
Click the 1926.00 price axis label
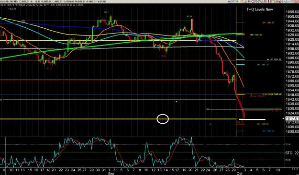click(x=292, y=35)
